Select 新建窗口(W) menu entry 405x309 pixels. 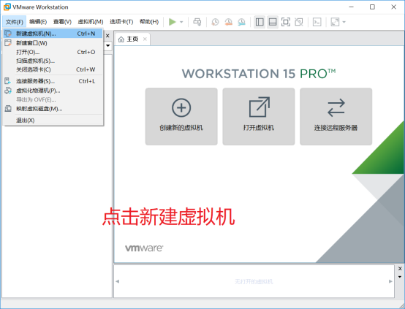53,43
